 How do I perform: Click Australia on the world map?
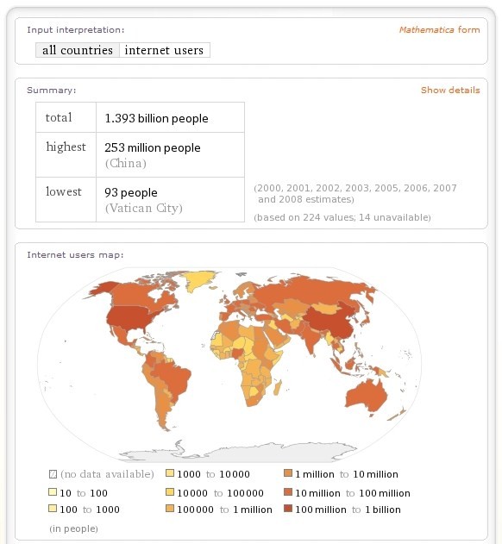click(367, 397)
